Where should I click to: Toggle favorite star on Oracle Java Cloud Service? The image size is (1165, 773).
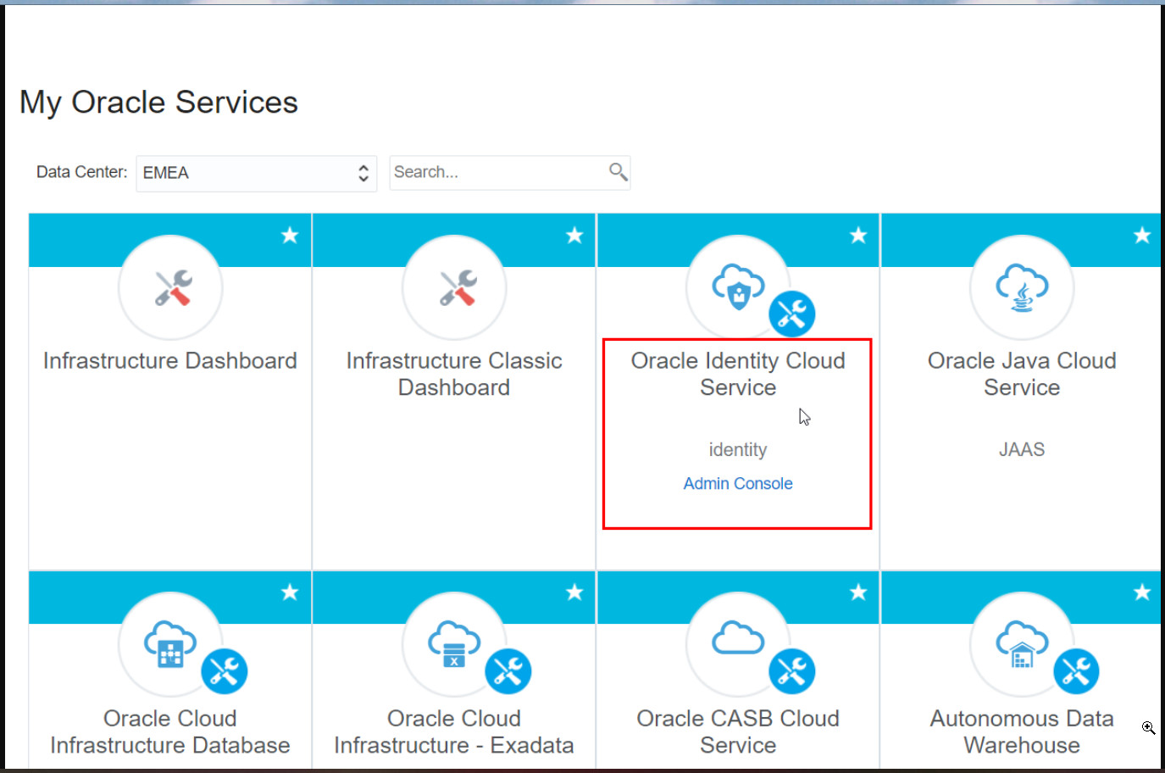[x=1142, y=235]
